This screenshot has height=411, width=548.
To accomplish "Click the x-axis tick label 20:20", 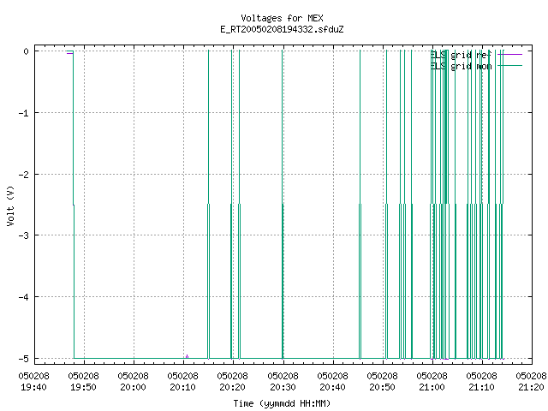I will 232,387.
